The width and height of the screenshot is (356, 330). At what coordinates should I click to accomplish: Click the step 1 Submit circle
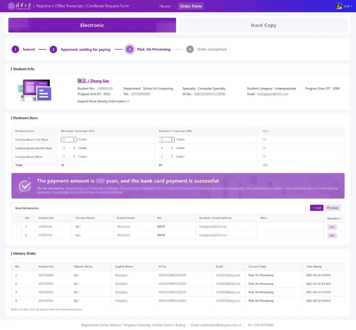point(15,49)
